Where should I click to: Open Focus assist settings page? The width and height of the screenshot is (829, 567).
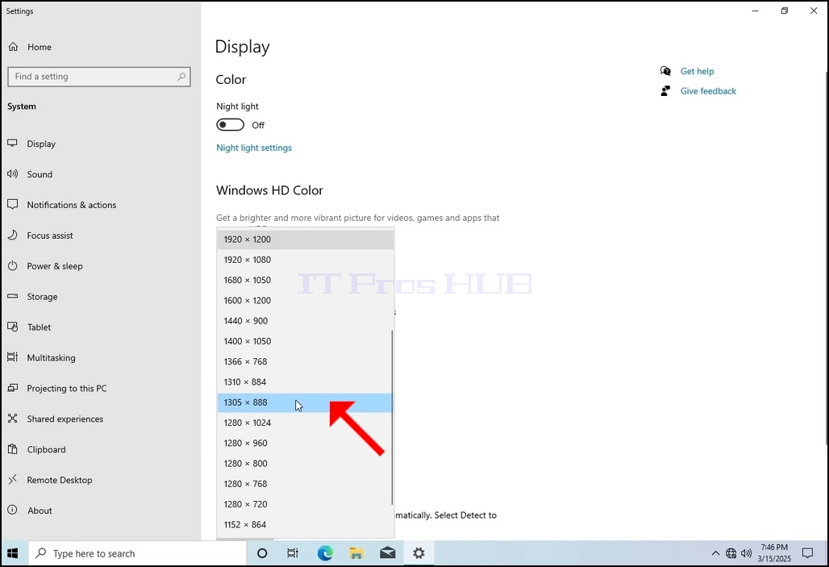(x=50, y=236)
